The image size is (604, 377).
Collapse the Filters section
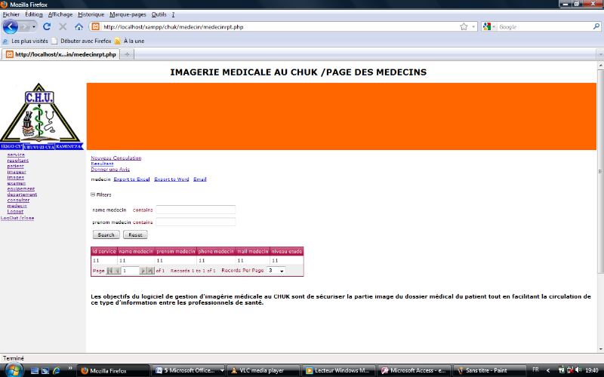(93, 195)
